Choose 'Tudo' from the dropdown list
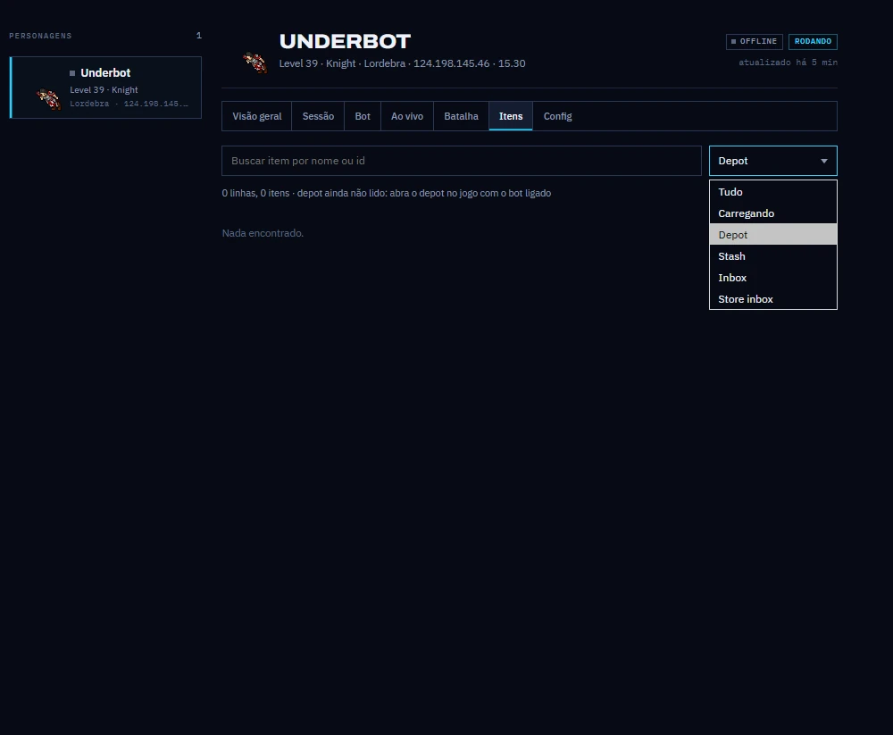This screenshot has height=735, width=893. pos(772,192)
